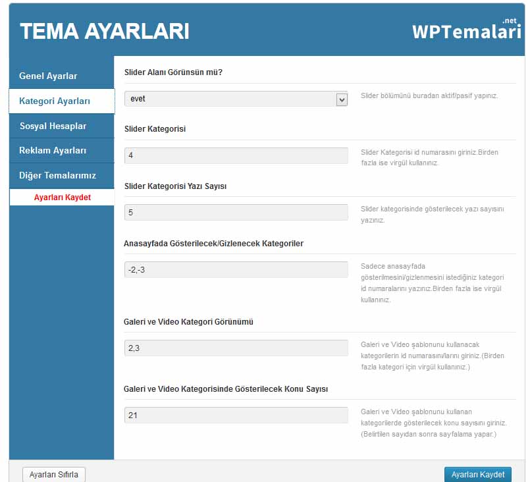This screenshot has width=530, height=482.
Task: Select the Kategori Ayarları tab
Action: tap(62, 101)
